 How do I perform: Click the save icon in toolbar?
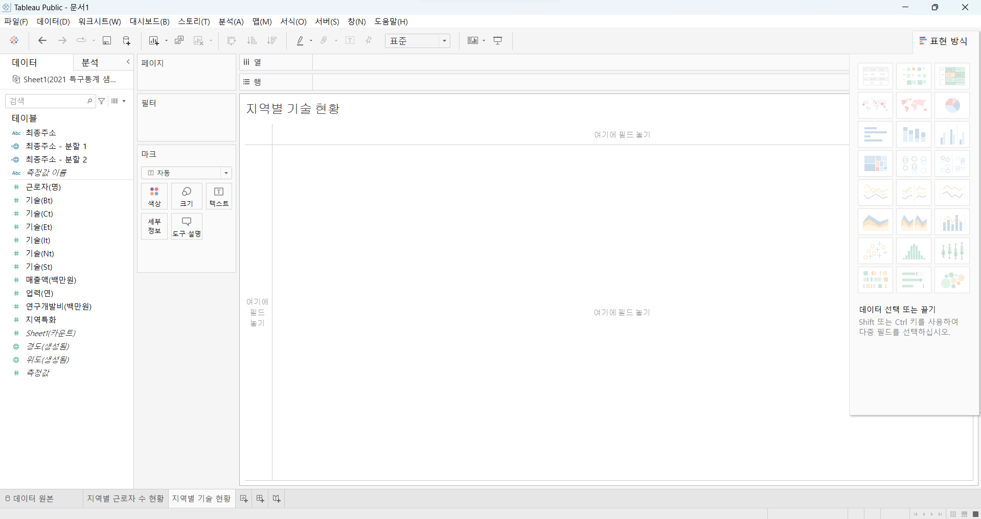[x=107, y=40]
